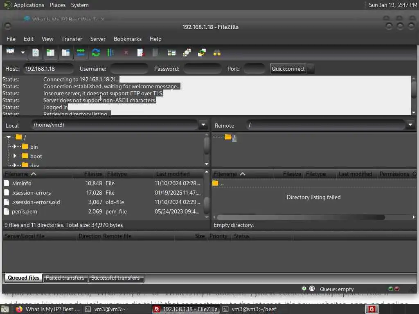Select the bin folder in local tree
The image size is (419, 314).
(34, 147)
